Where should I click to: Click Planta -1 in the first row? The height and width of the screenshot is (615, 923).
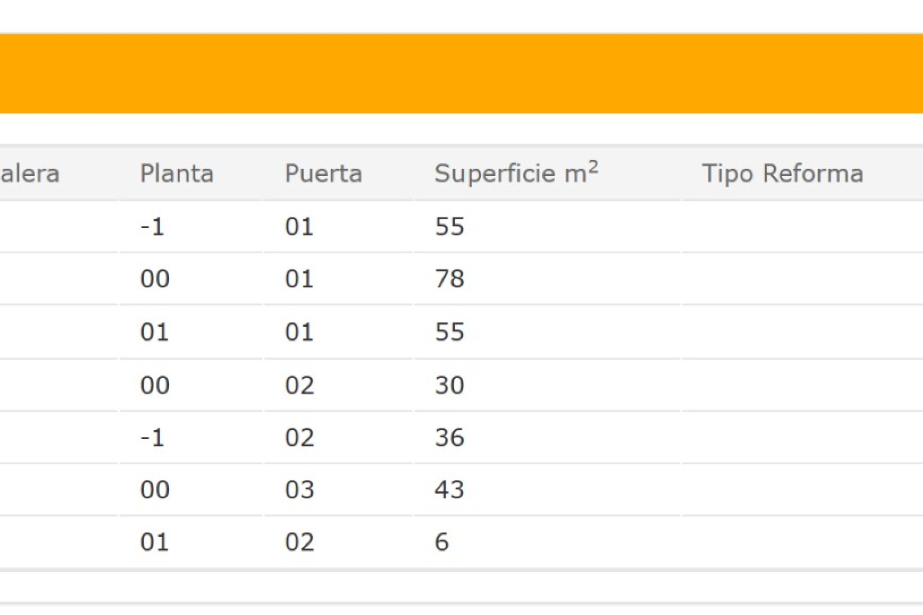click(x=152, y=226)
